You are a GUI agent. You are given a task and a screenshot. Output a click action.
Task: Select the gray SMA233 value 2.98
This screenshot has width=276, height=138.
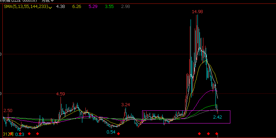(x=126, y=7)
